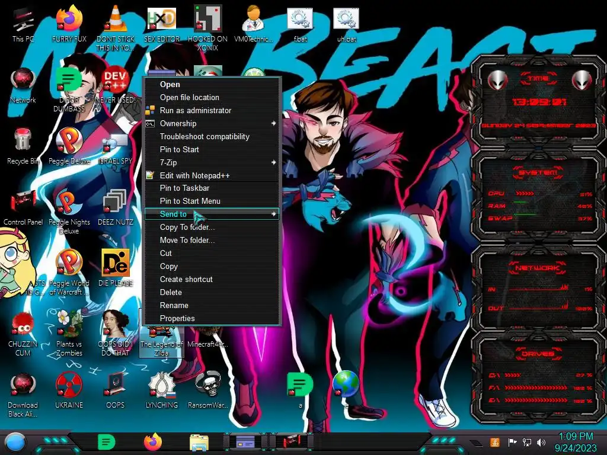Select the CHUZZIN CUM icon
Viewport: 607px width, 455px height.
[x=23, y=334]
